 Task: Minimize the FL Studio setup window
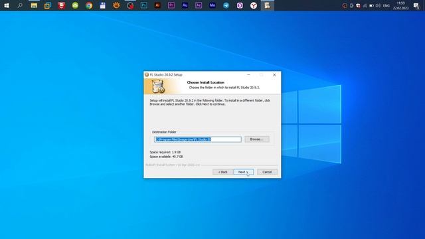click(248, 75)
